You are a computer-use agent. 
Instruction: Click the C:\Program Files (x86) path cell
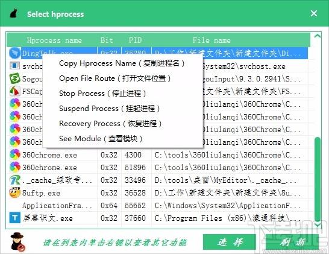point(228,218)
